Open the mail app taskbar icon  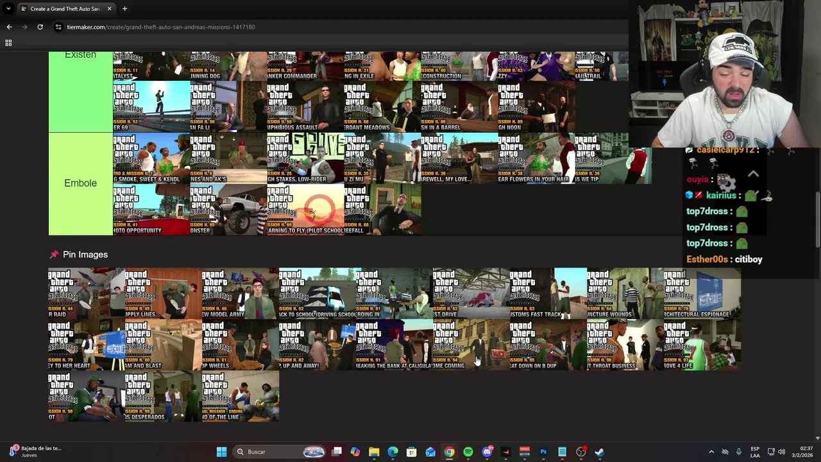tap(430, 452)
